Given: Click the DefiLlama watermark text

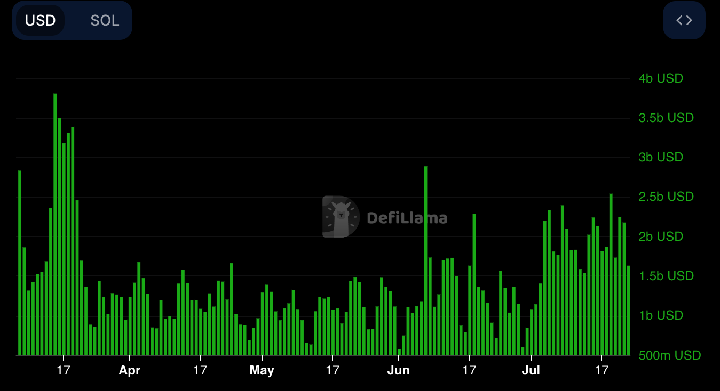Looking at the screenshot, I should coord(407,217).
